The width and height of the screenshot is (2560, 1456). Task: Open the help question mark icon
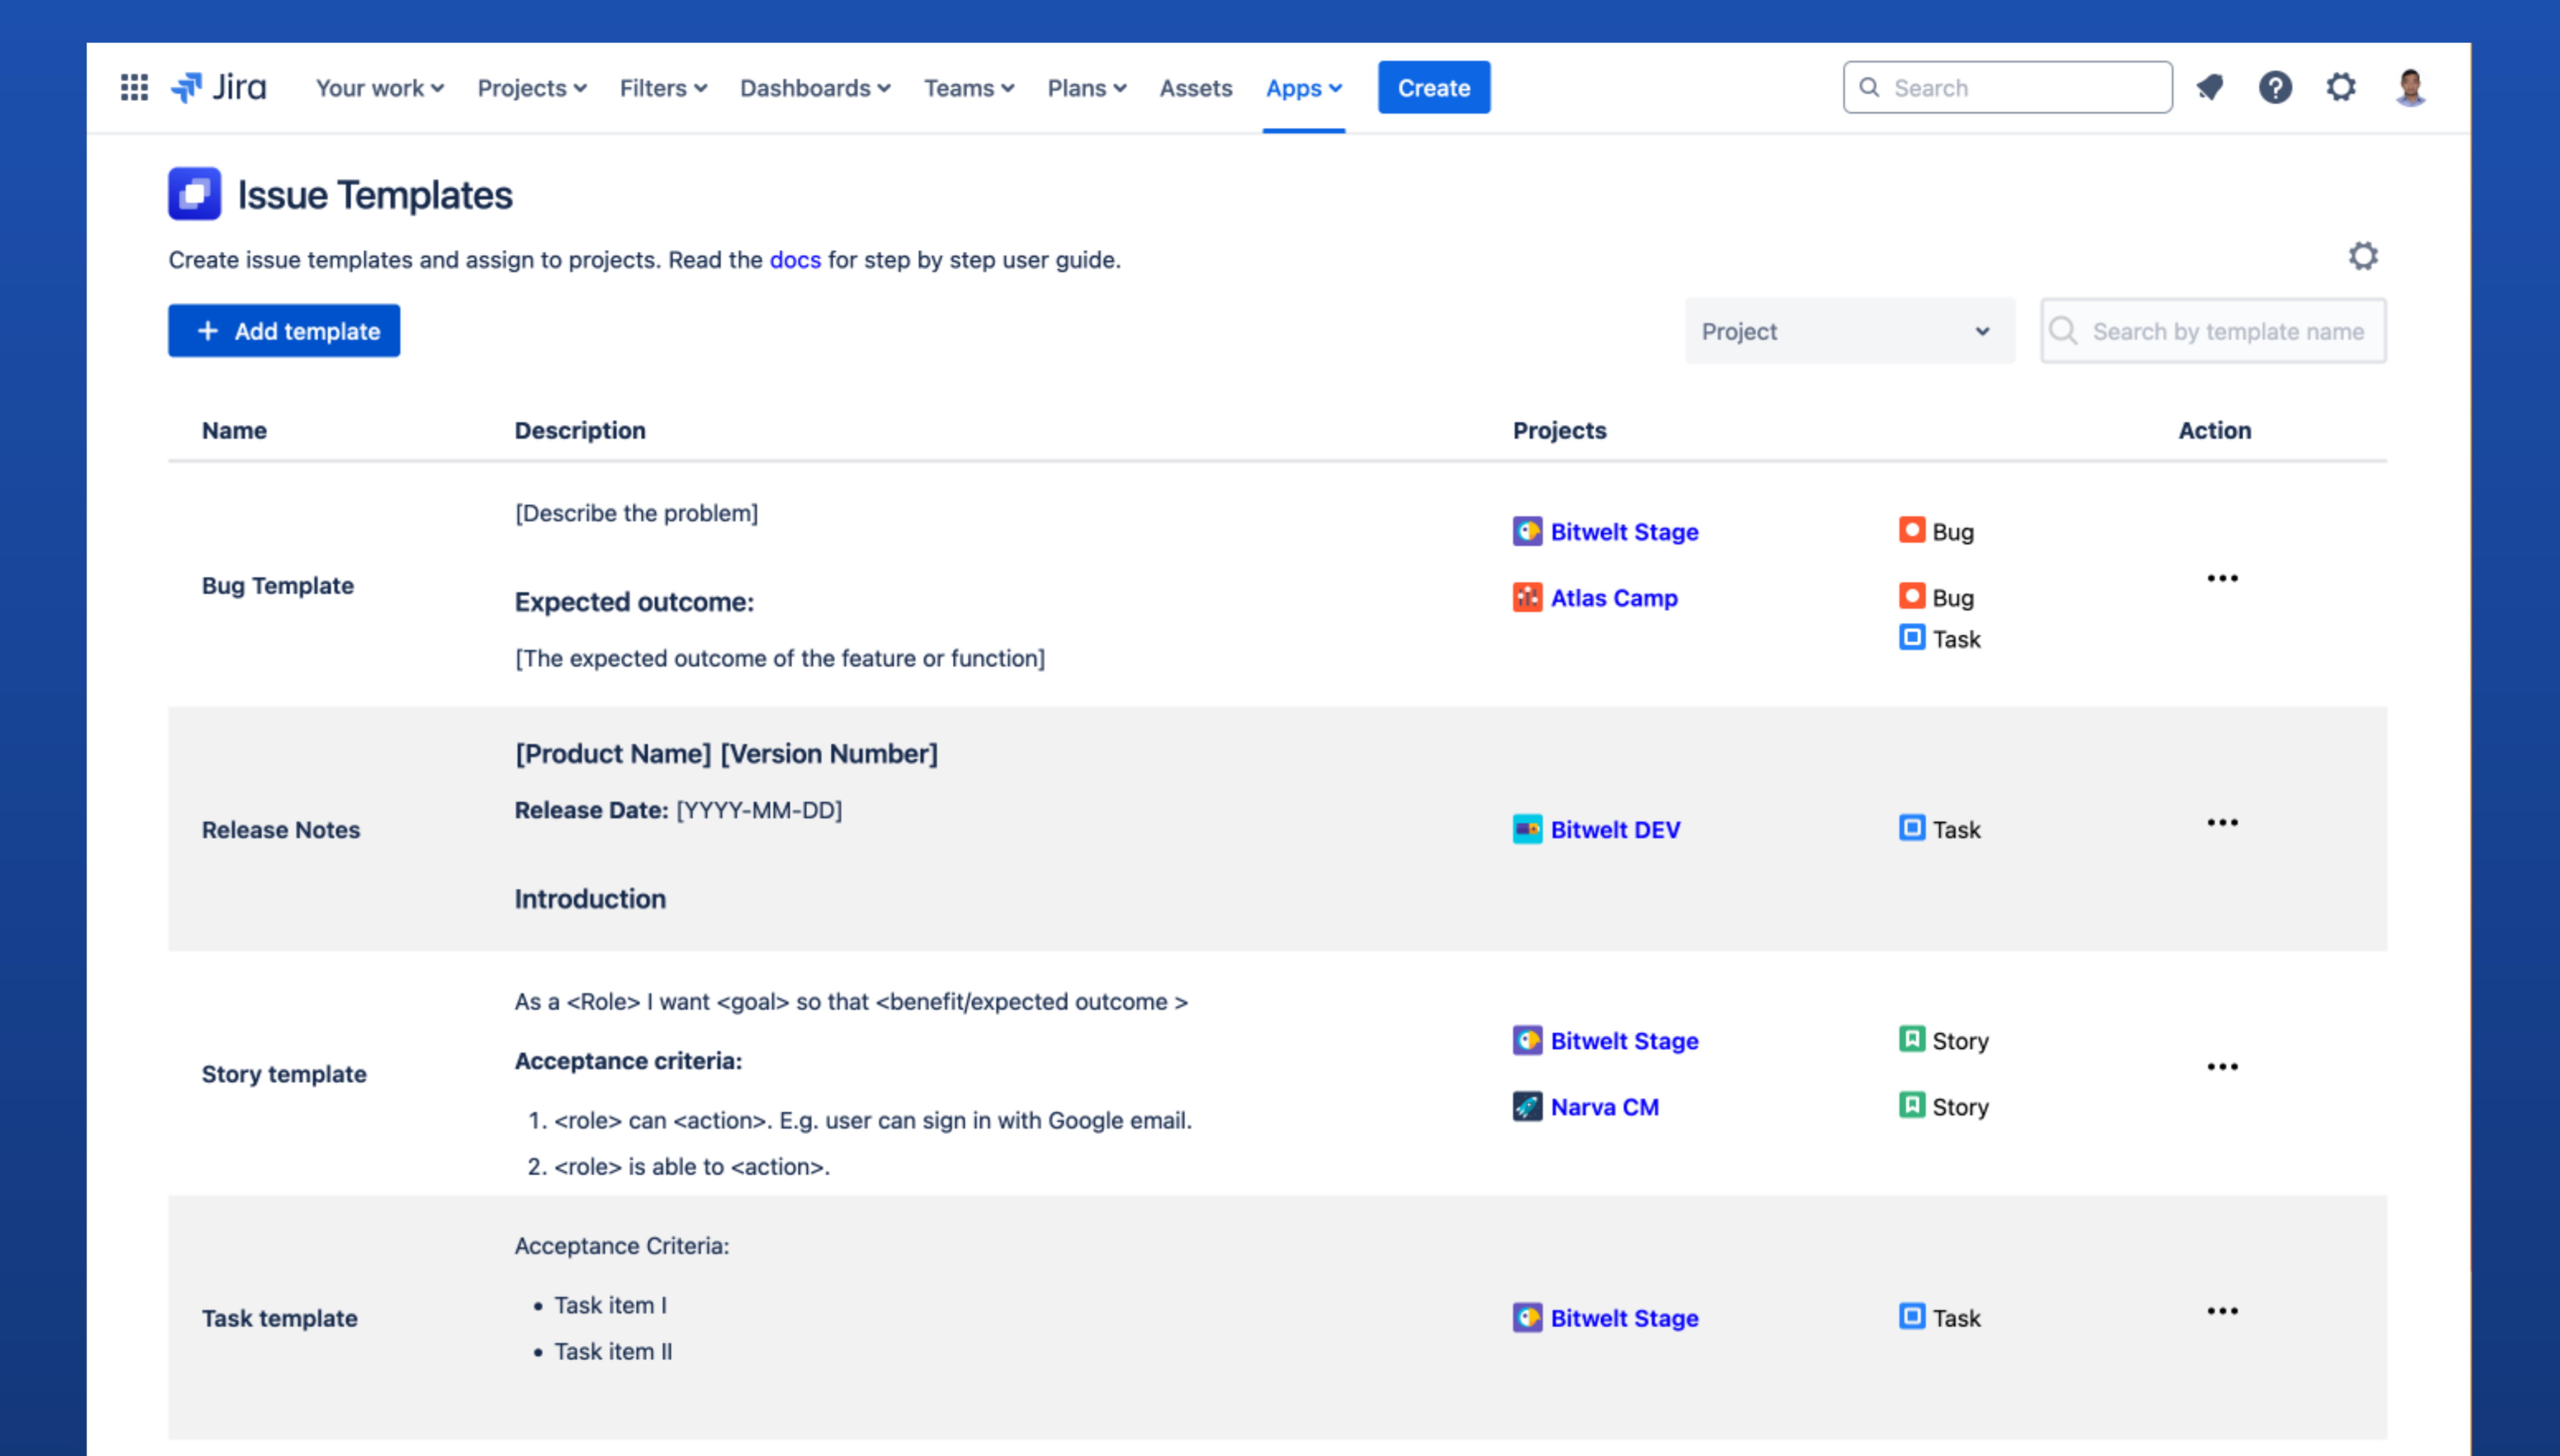pyautogui.click(x=2275, y=88)
